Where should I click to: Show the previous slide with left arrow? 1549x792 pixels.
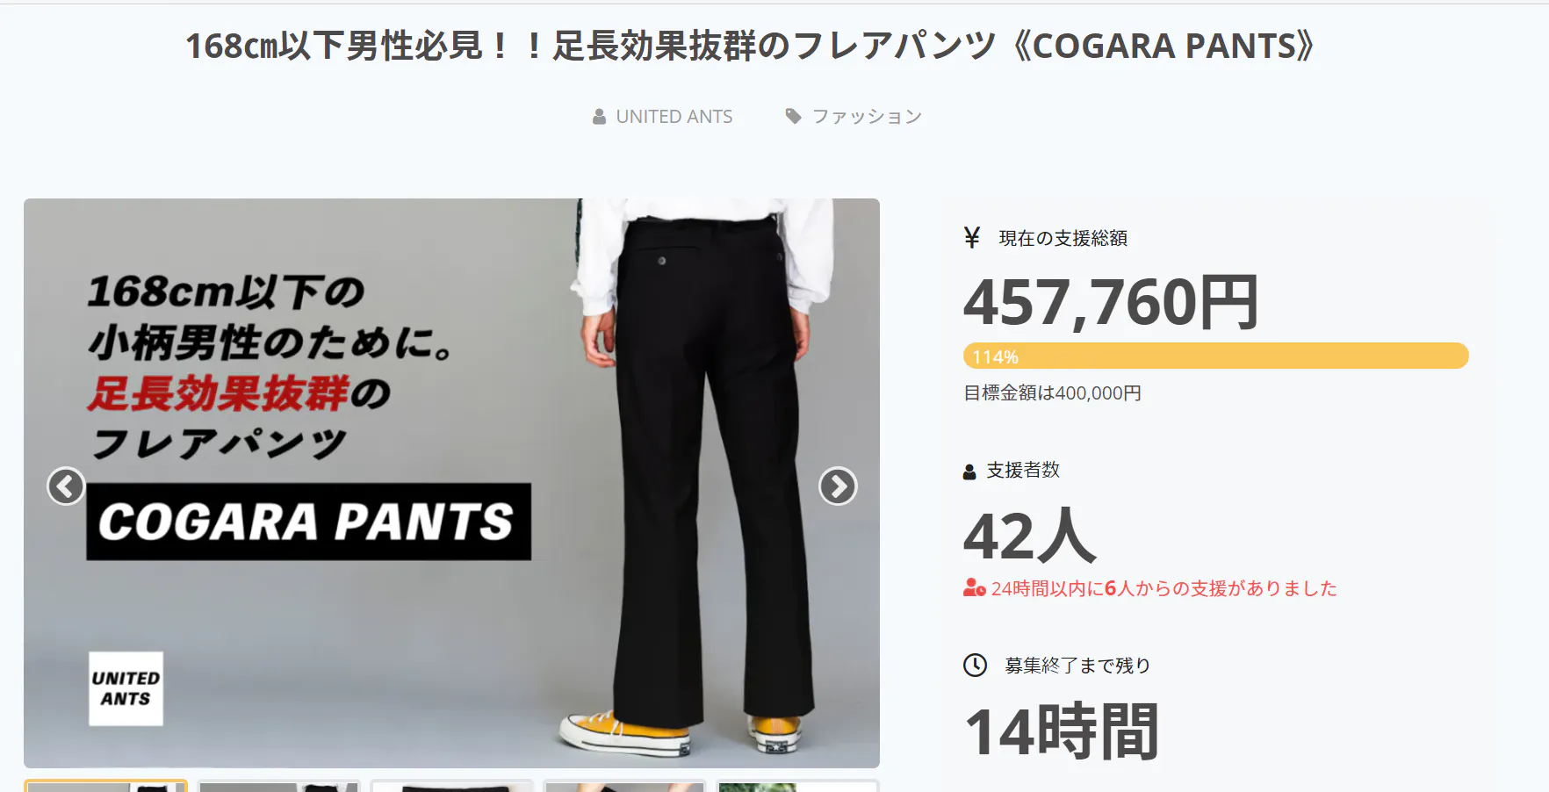coord(66,486)
